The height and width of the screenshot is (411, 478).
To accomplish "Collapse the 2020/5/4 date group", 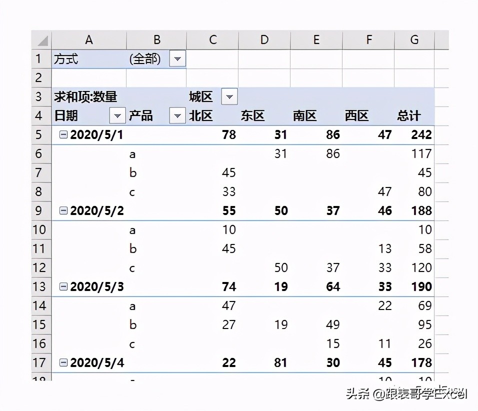I will click(63, 362).
